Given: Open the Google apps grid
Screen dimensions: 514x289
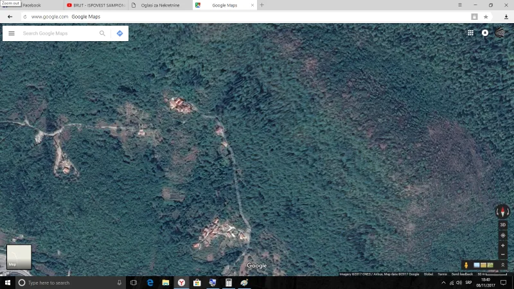Looking at the screenshot, I should [x=470, y=33].
